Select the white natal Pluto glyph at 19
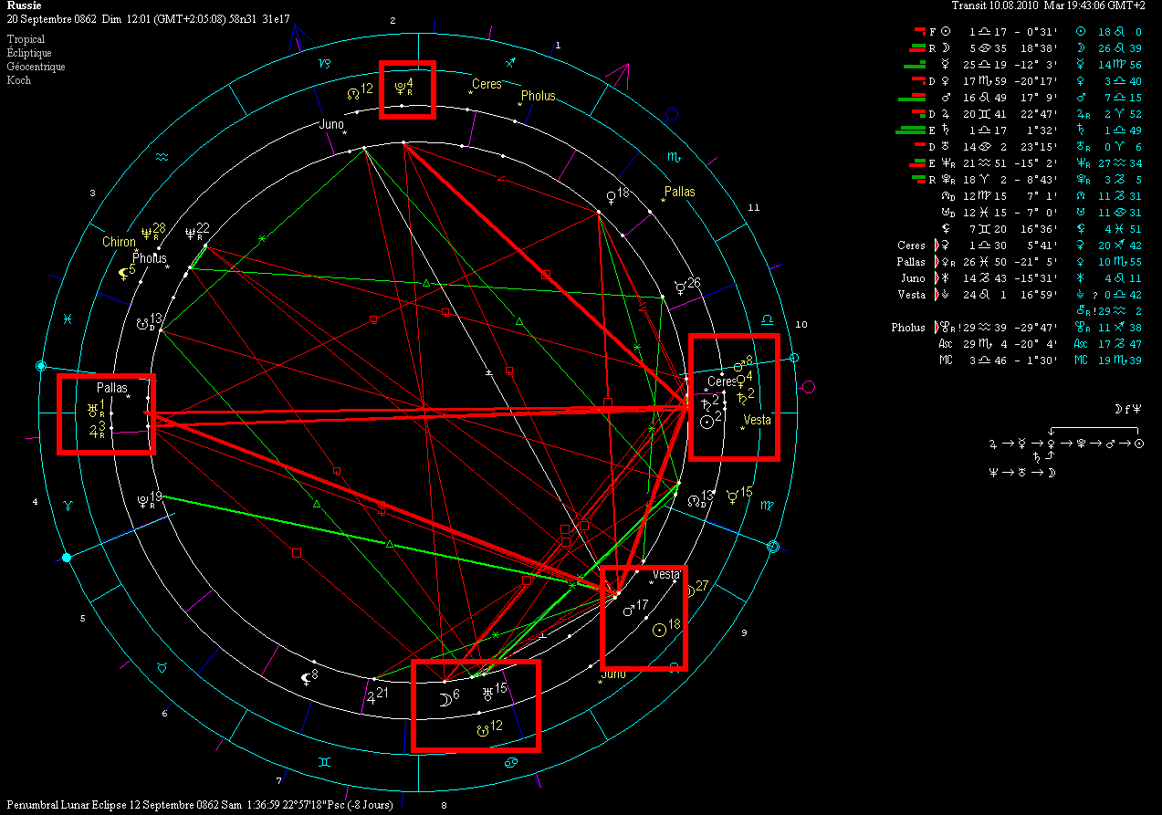The width and height of the screenshot is (1162, 815). pos(142,499)
